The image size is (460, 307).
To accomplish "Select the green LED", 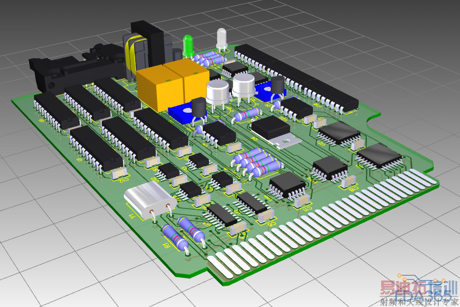I will point(188,46).
